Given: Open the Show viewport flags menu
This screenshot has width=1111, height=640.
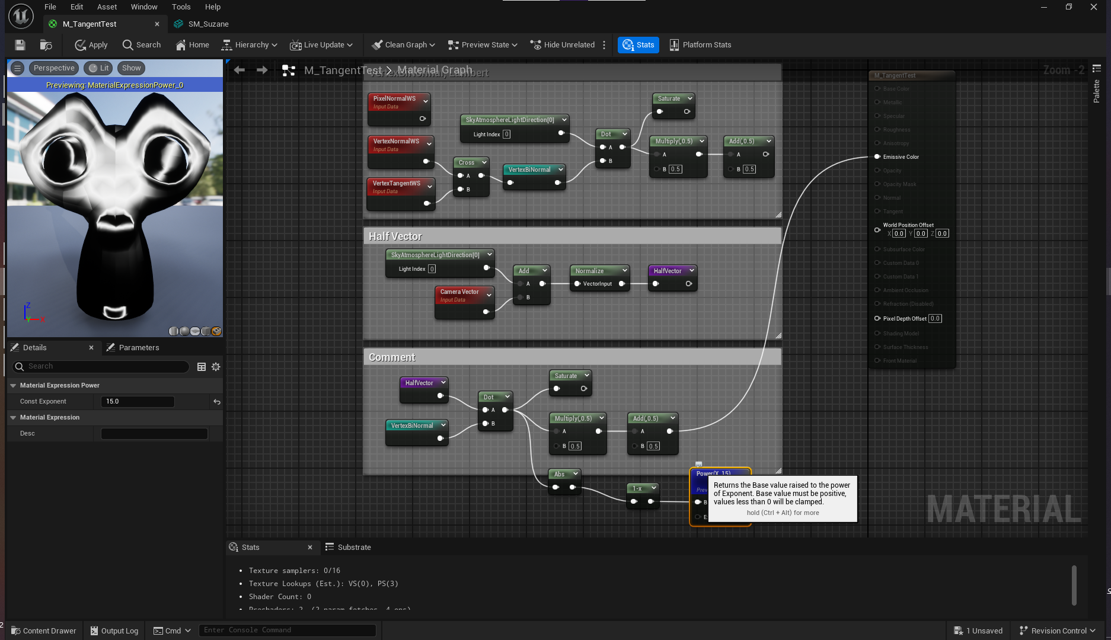Looking at the screenshot, I should coord(132,68).
